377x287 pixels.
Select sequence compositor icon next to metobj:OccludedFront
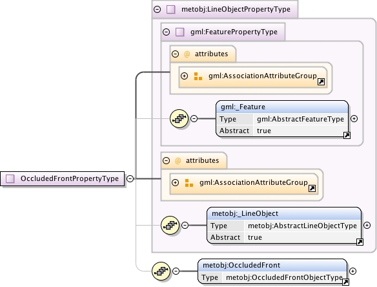pos(161,271)
